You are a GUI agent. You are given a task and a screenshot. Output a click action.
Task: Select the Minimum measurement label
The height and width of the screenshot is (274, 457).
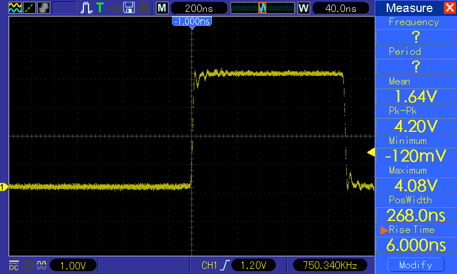click(408, 141)
